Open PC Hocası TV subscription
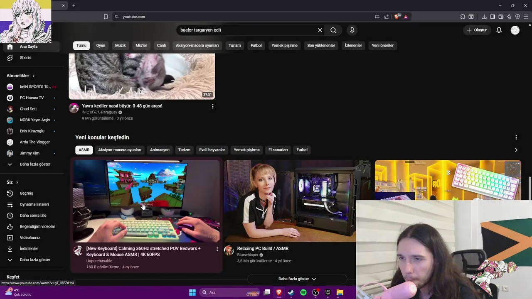 32,98
